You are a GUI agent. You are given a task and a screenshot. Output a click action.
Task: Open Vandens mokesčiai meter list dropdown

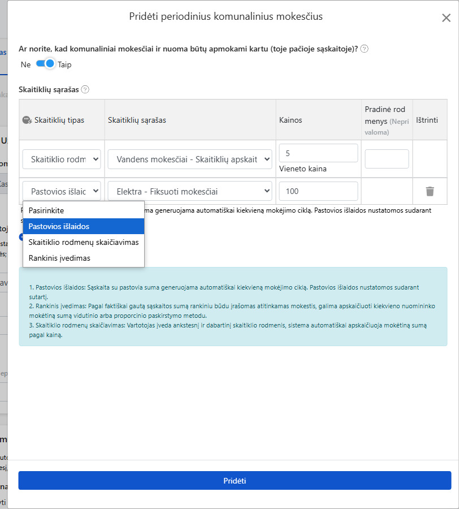tap(190, 159)
